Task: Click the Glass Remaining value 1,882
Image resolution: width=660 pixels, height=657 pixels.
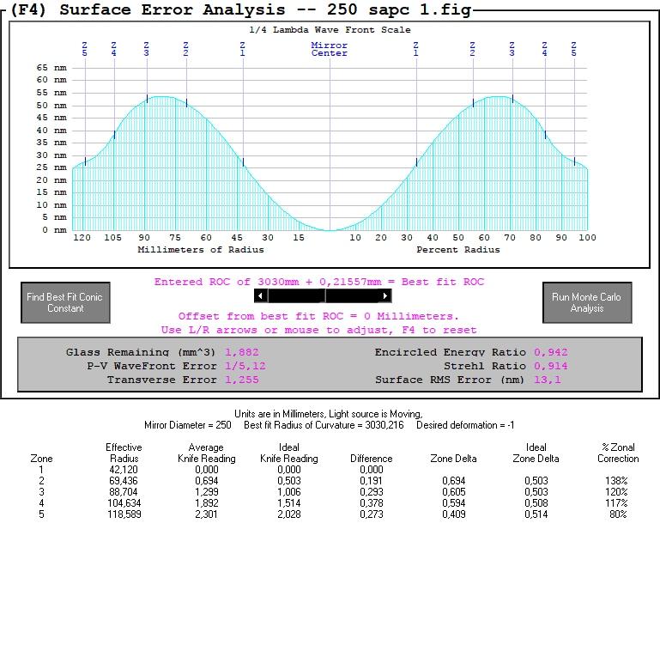Action: (242, 352)
